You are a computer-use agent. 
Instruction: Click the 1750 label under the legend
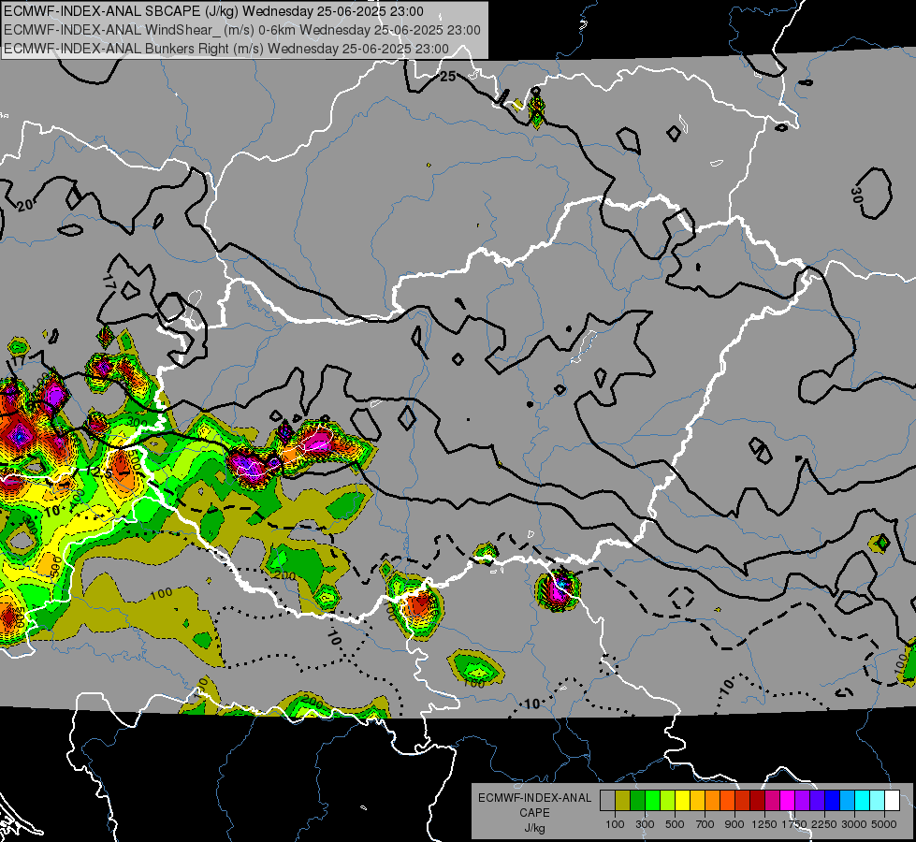[794, 824]
